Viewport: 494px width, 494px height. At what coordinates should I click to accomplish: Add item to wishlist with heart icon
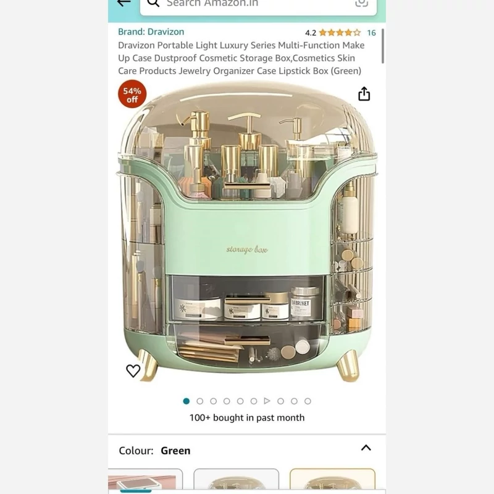(x=133, y=371)
